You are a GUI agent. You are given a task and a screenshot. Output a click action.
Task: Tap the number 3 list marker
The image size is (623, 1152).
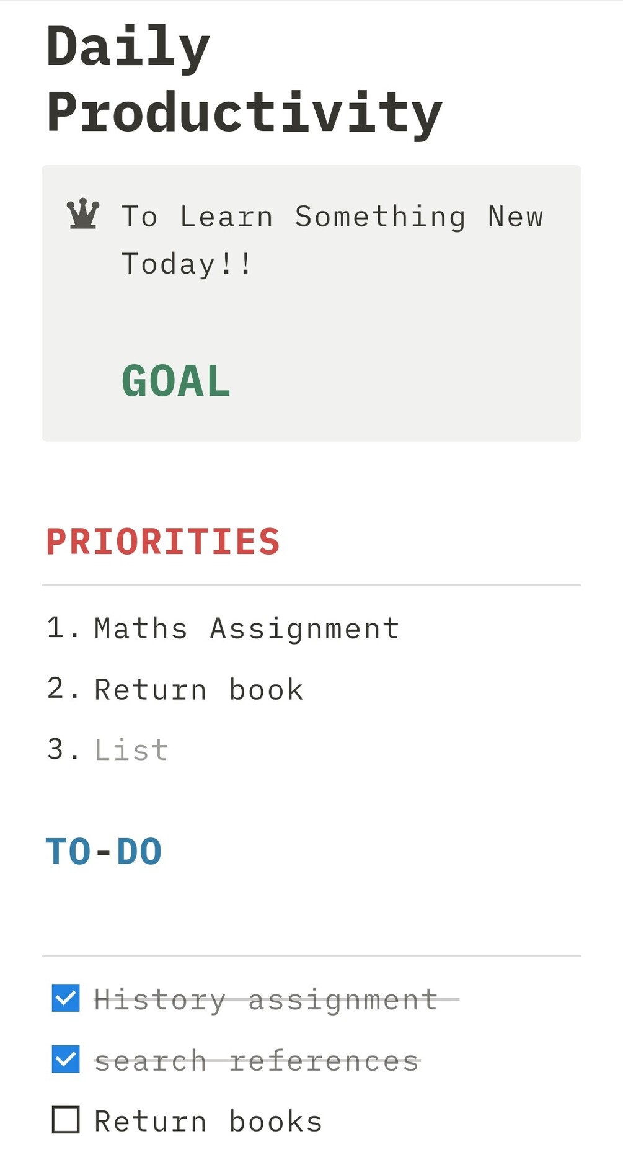(x=56, y=749)
